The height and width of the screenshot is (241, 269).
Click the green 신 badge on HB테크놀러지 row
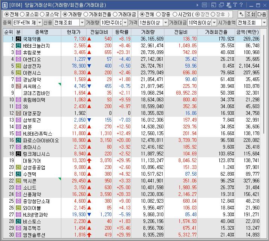coord(18,46)
